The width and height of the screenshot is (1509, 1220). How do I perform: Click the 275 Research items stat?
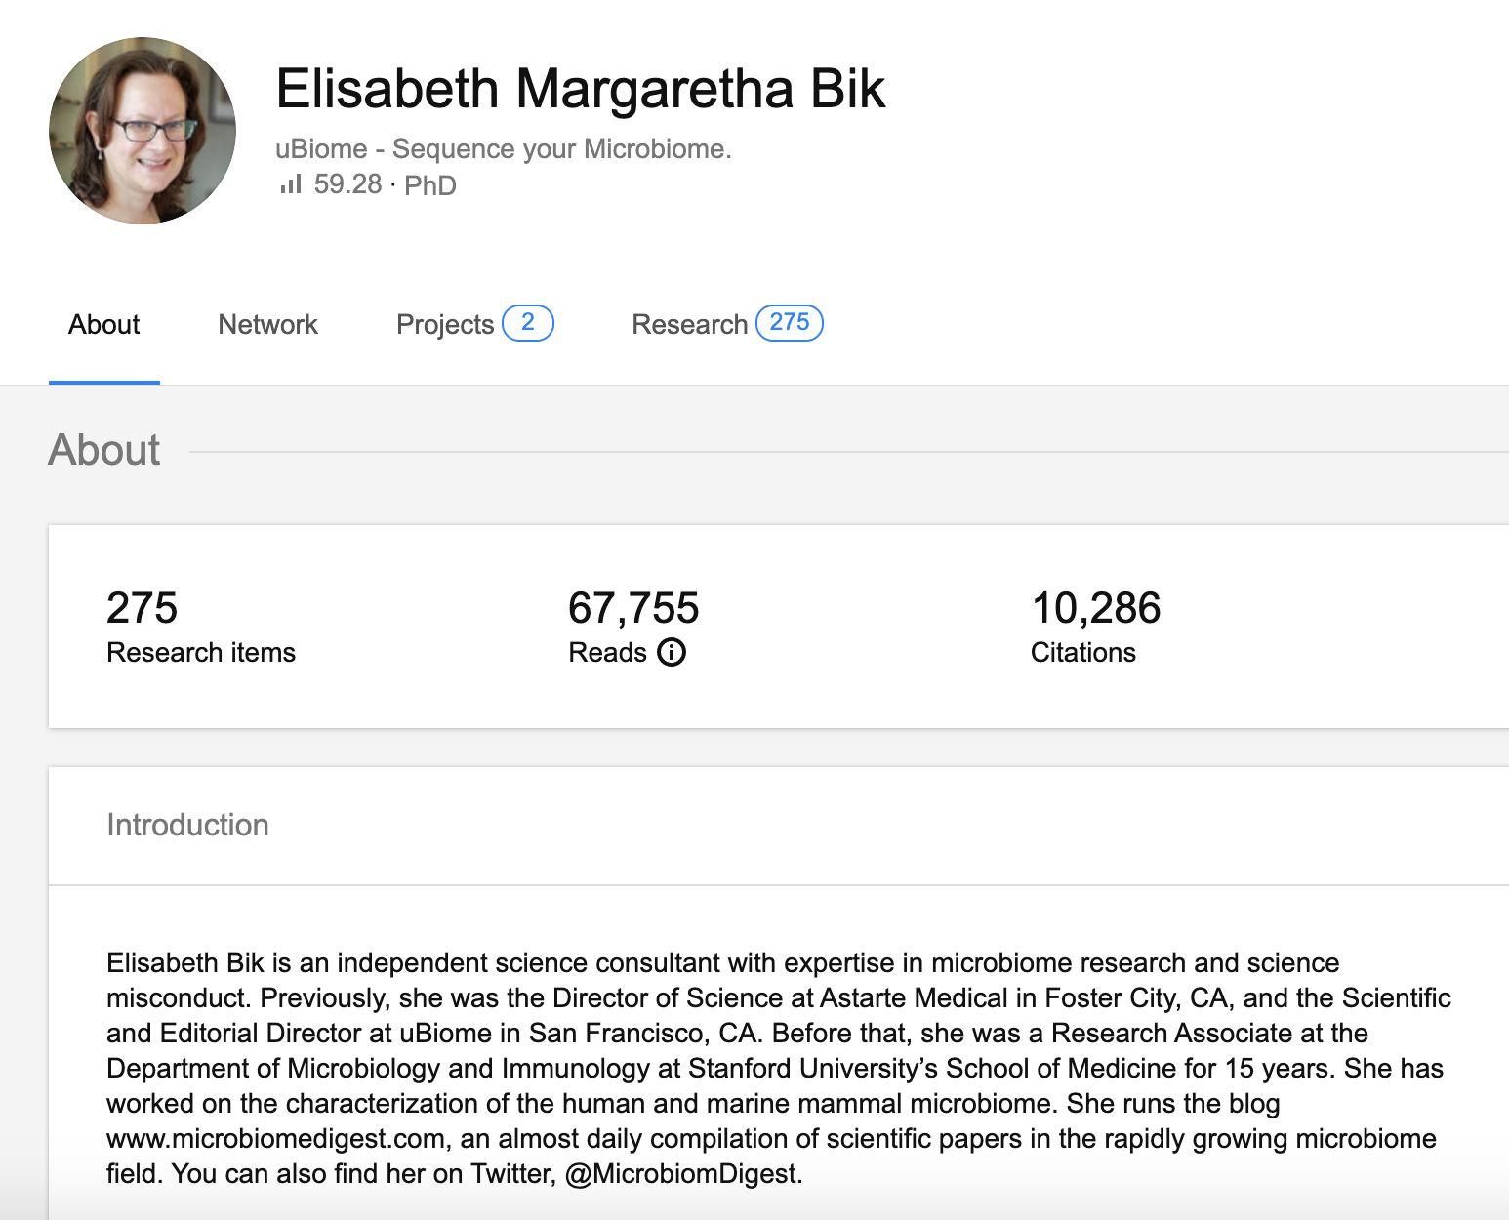pyautogui.click(x=142, y=608)
